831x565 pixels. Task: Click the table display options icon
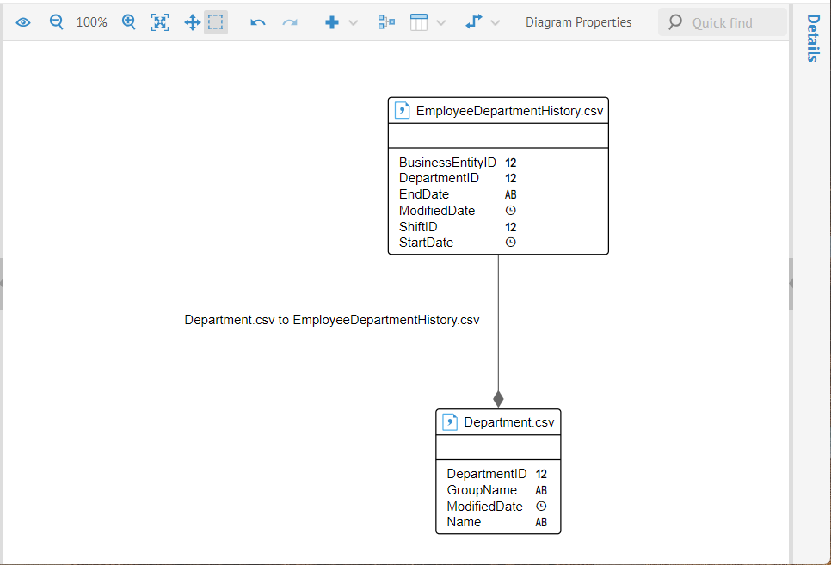click(x=419, y=22)
